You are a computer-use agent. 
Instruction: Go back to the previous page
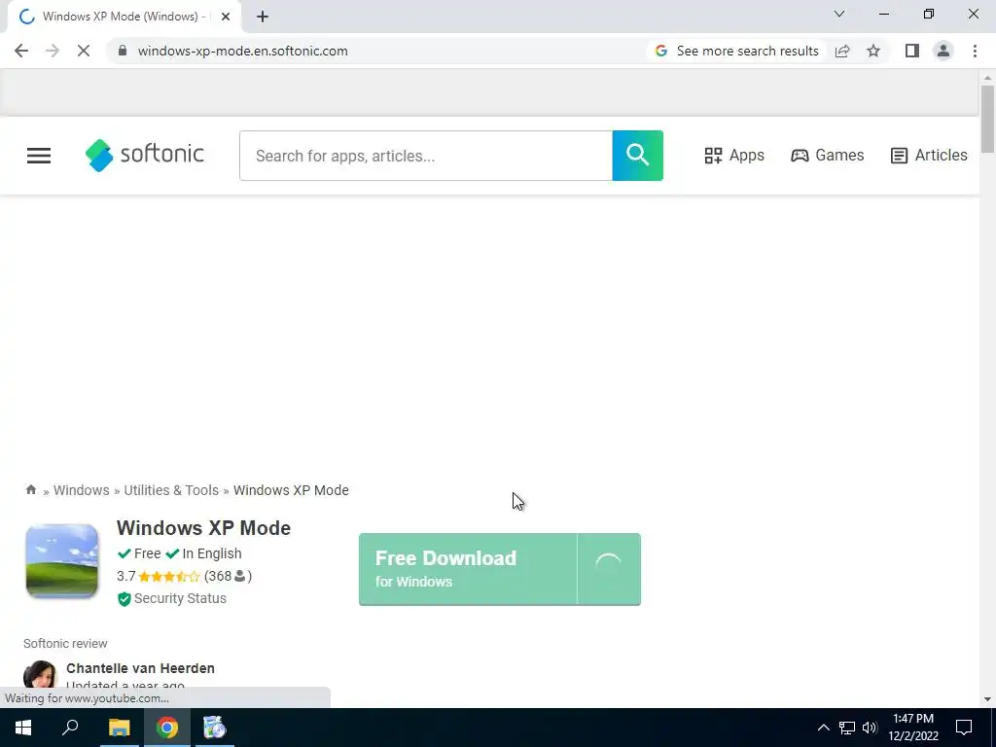point(21,51)
